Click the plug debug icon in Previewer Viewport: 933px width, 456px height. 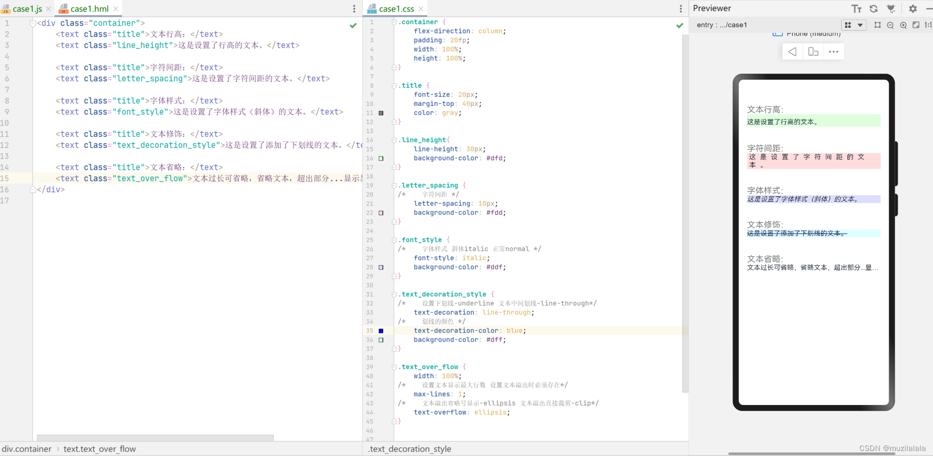[x=891, y=9]
